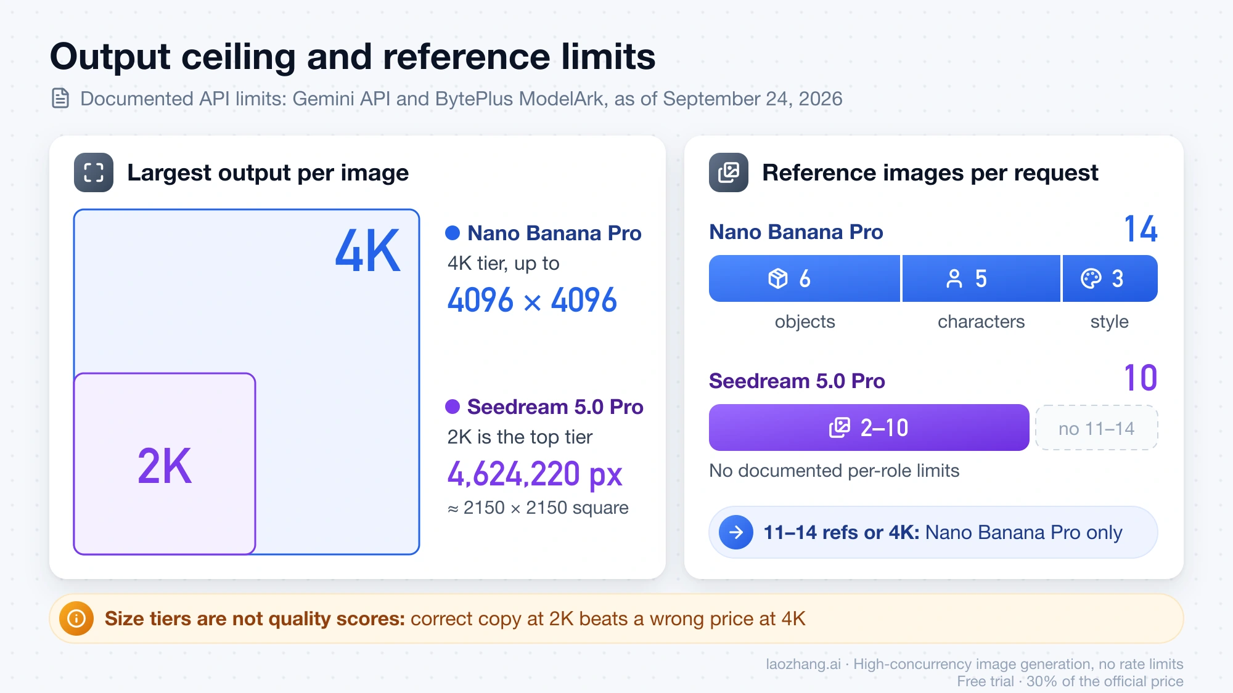The image size is (1233, 693).
Task: Click 'Nano Banana Pro' in the reference panel
Action: click(x=796, y=232)
